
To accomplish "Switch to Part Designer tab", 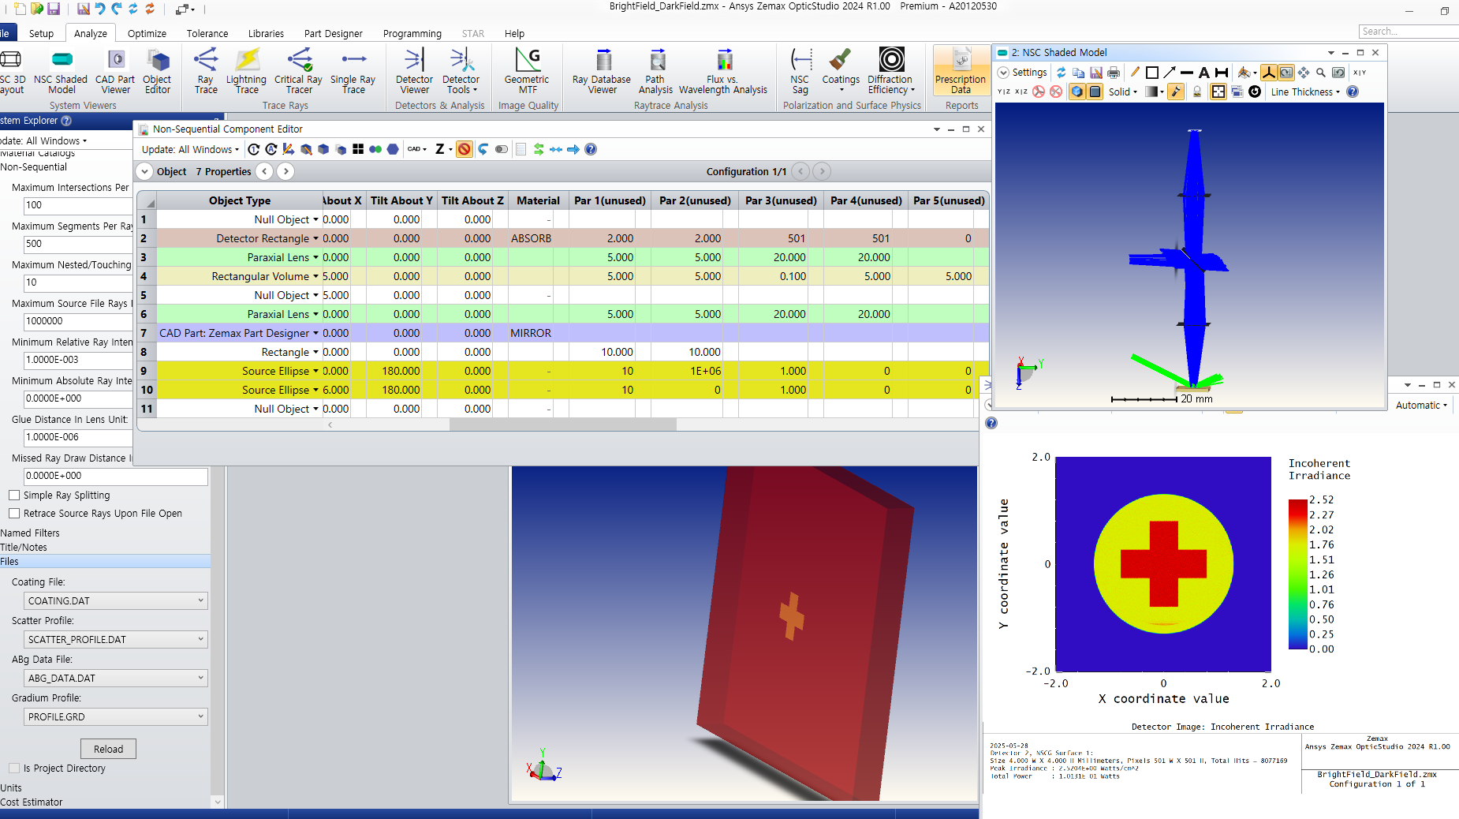I will [x=334, y=34].
